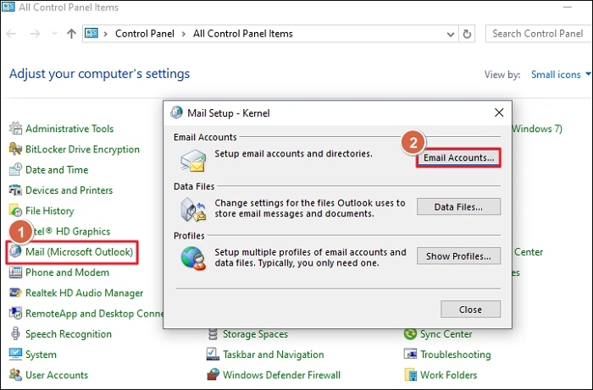Open the Sync Center link
Screen dimensions: 593x390
pos(446,334)
